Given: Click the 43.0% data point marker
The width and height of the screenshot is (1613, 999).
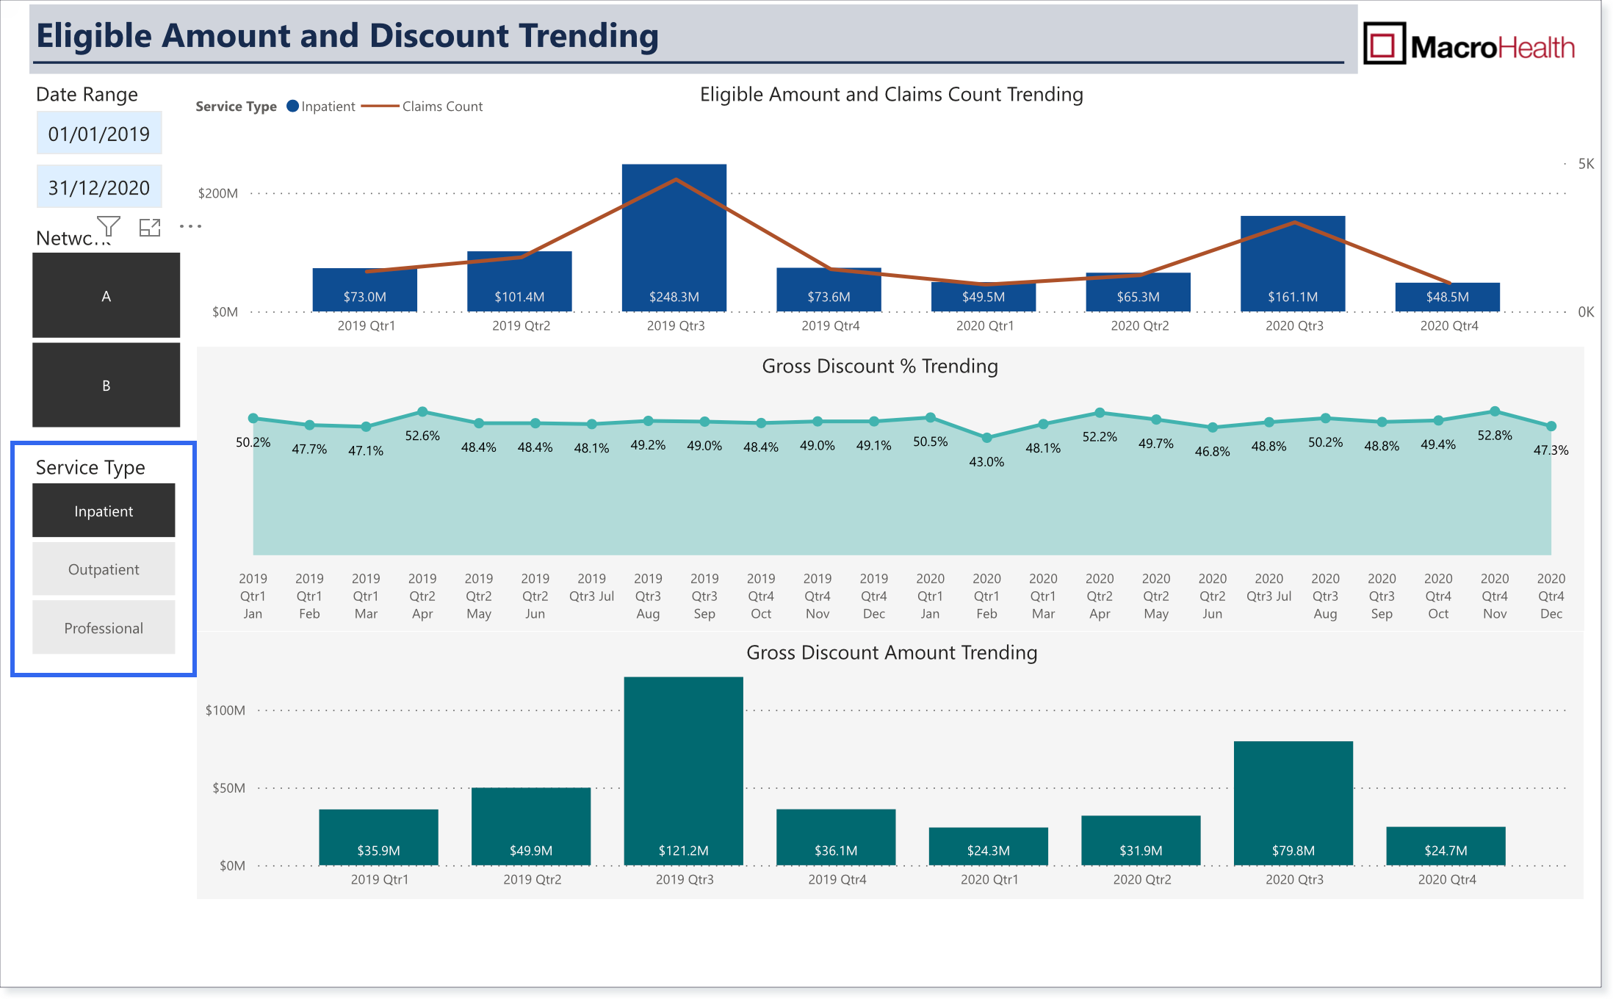Looking at the screenshot, I should [986, 438].
